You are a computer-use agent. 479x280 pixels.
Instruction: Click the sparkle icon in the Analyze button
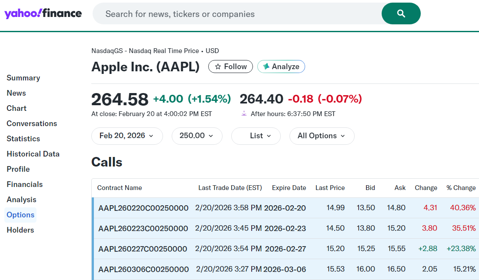(x=267, y=66)
